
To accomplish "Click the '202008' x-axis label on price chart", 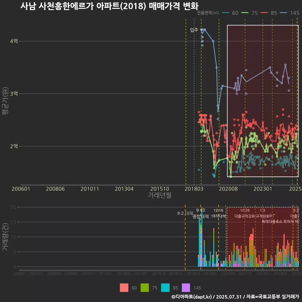I will tap(228, 189).
